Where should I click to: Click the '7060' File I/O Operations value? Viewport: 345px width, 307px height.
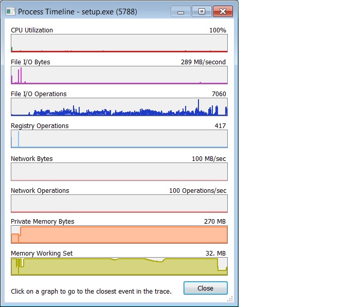click(219, 94)
